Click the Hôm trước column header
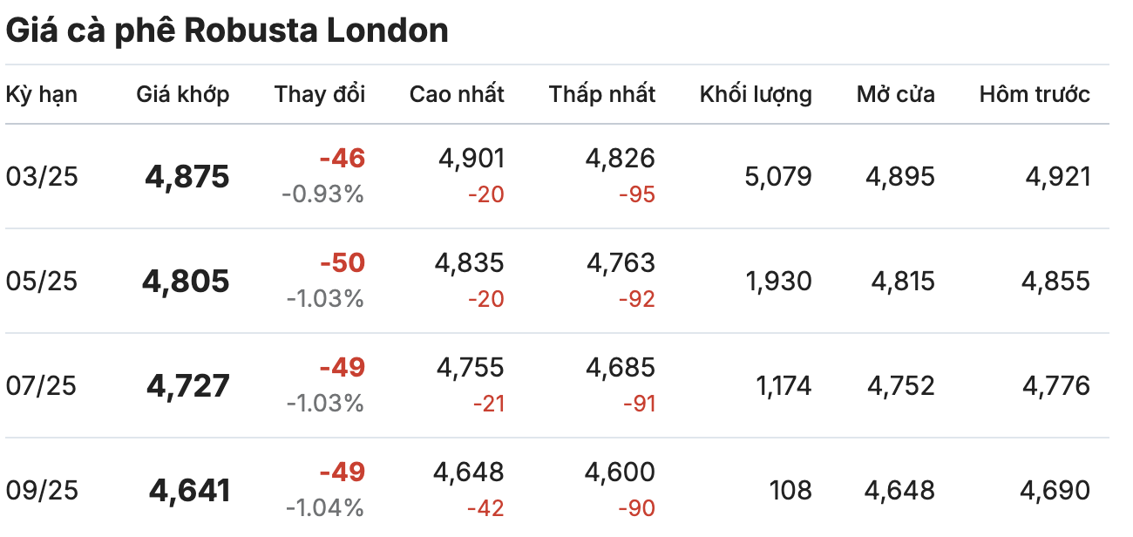The image size is (1133, 537). (1035, 94)
